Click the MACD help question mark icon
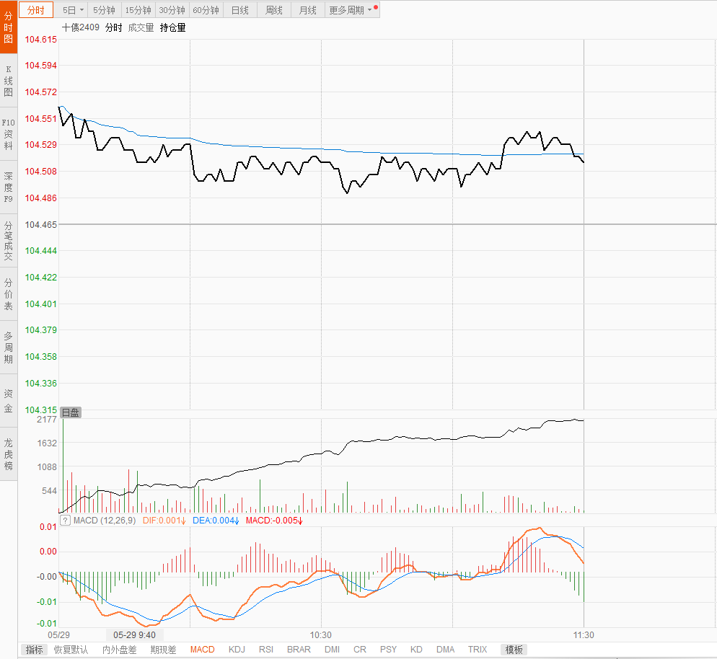The image size is (717, 659). pos(66,521)
